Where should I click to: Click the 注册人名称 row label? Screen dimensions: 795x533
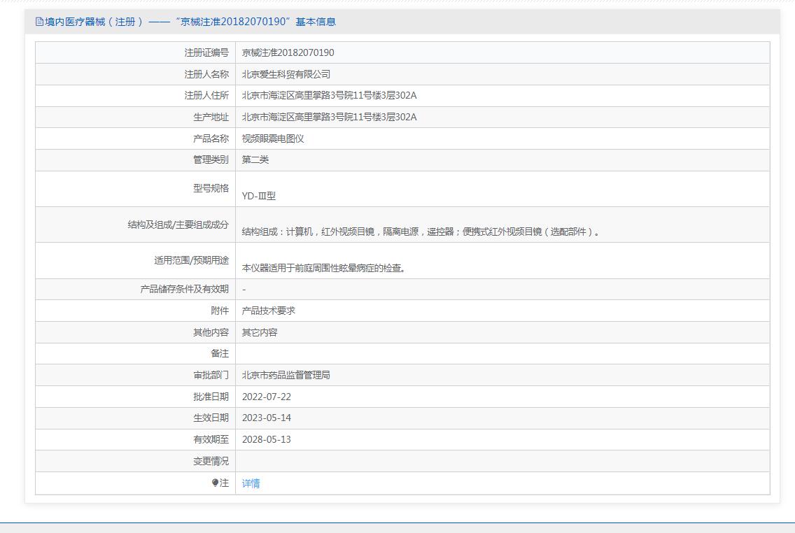(x=206, y=74)
